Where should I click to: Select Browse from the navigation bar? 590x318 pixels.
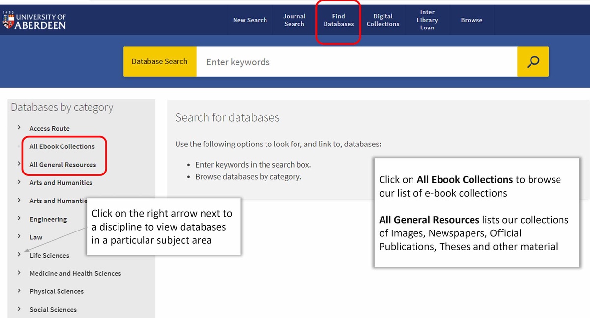click(x=471, y=20)
